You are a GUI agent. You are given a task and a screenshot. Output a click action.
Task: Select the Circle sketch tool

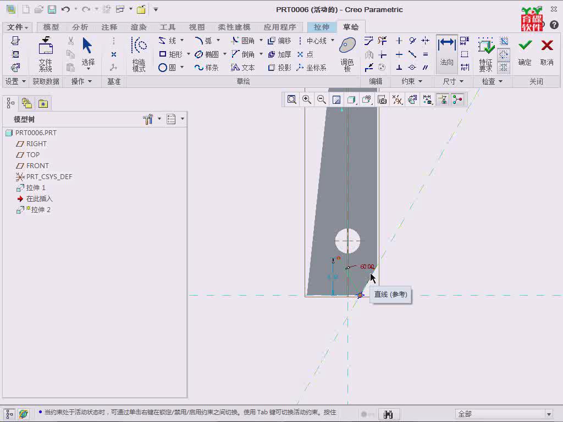(x=167, y=68)
